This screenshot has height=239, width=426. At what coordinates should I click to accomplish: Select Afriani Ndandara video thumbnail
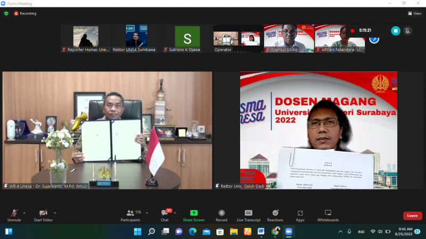point(340,38)
